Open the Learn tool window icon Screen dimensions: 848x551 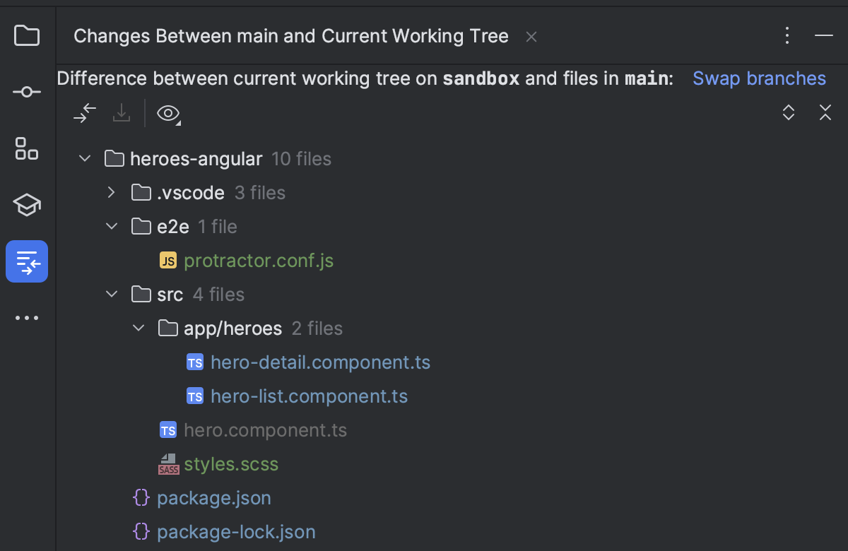(26, 205)
